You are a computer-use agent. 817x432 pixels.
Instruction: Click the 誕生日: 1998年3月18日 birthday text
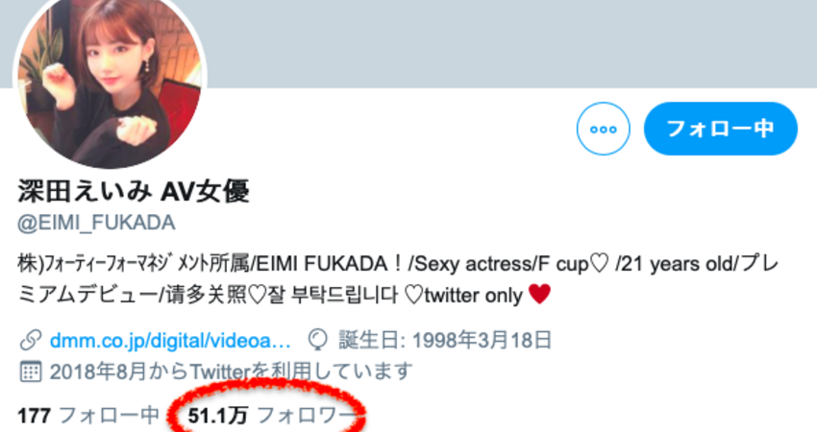pos(445,341)
